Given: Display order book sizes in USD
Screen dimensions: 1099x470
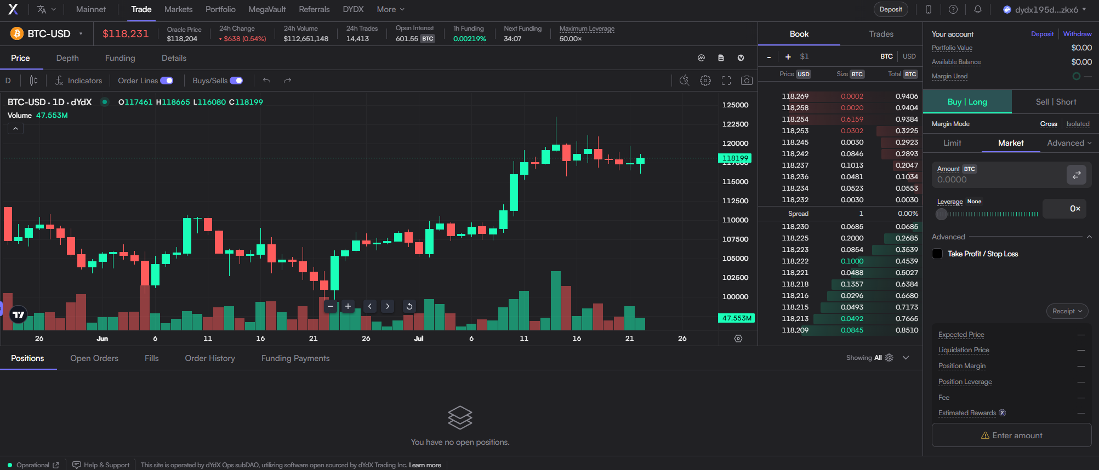Looking at the screenshot, I should coord(909,56).
